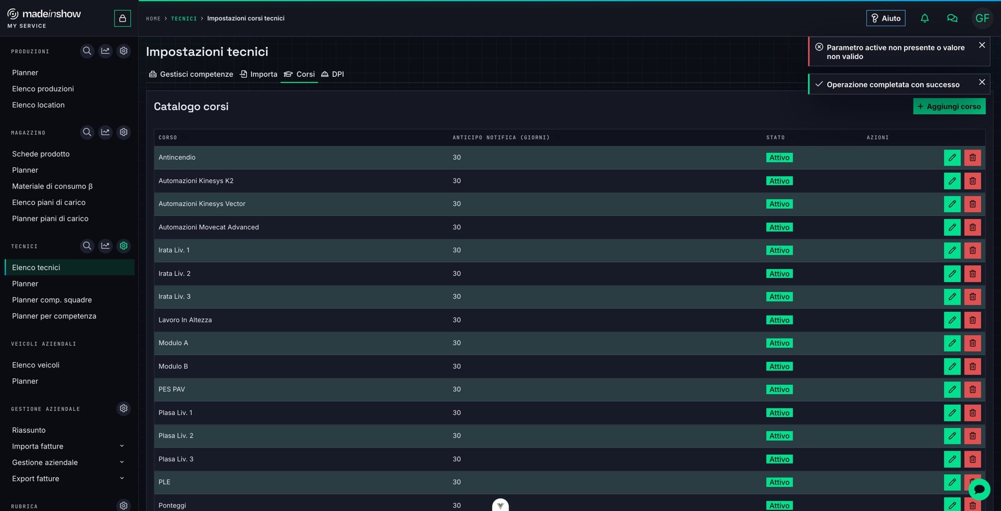
Task: Expand the Gestione aziendale submenu
Action: [121, 462]
